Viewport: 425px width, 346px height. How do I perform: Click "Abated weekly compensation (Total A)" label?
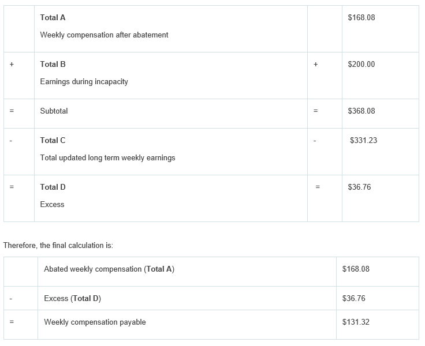[109, 269]
